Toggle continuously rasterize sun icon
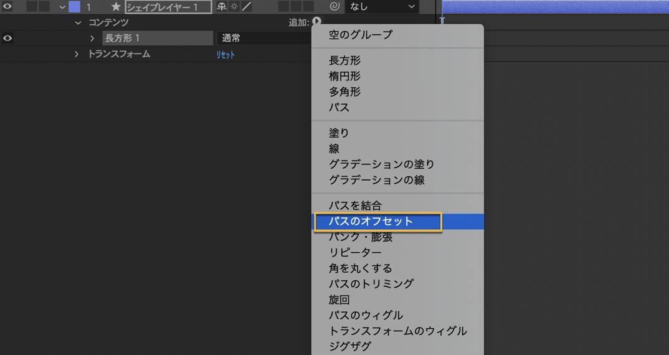 (234, 6)
